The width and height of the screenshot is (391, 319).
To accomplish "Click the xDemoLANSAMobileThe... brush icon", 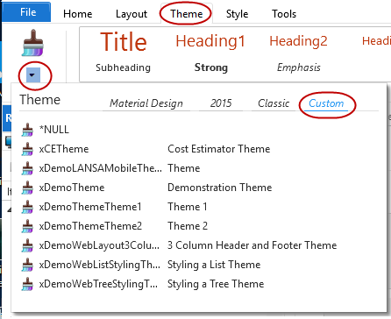I will [27, 168].
